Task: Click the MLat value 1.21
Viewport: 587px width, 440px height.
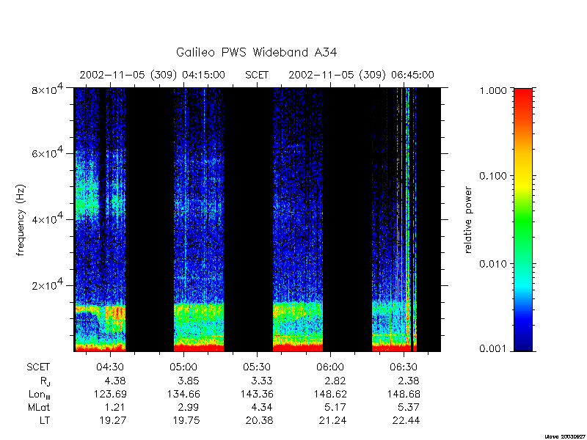Action: (x=115, y=407)
